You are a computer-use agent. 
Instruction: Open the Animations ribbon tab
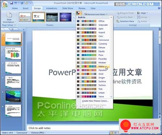coord(51,8)
